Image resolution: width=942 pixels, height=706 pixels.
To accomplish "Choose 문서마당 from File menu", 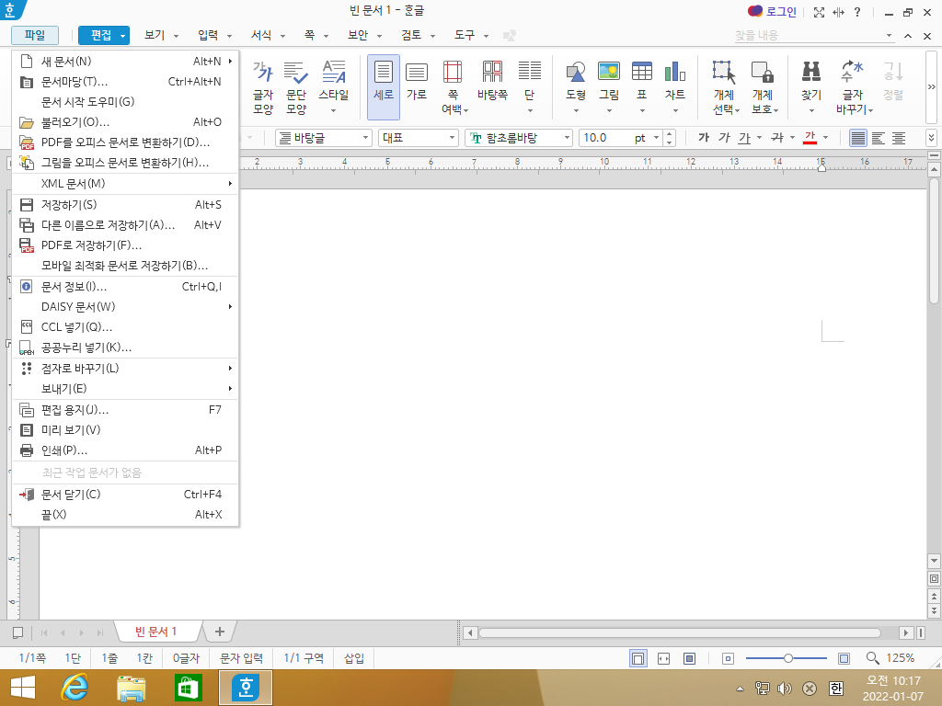I will [125, 82].
